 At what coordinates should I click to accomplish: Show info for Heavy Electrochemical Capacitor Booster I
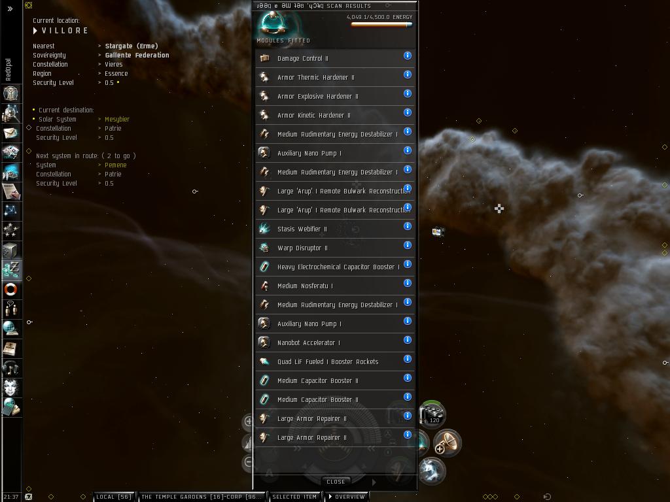pos(408,264)
